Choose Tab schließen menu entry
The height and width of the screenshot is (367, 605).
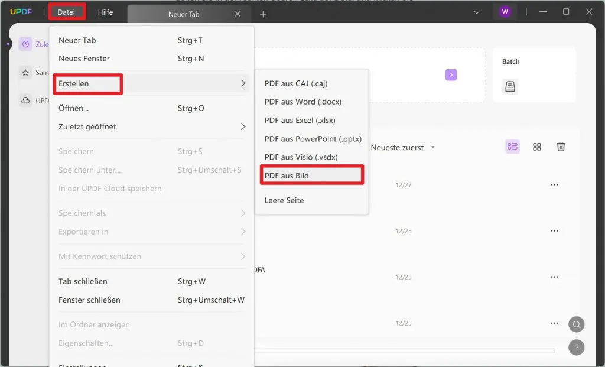click(152, 281)
